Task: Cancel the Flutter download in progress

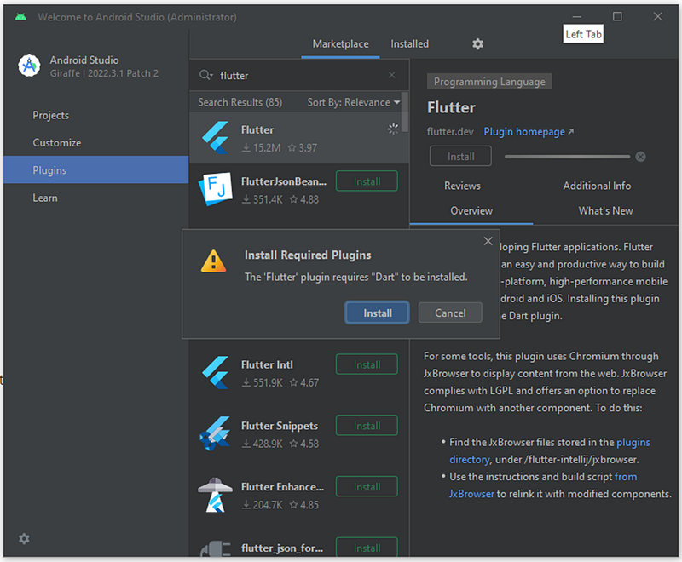Action: point(640,157)
